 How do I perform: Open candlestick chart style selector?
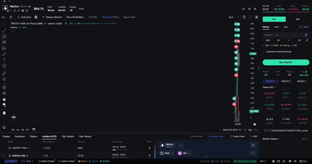[x=11, y=17]
